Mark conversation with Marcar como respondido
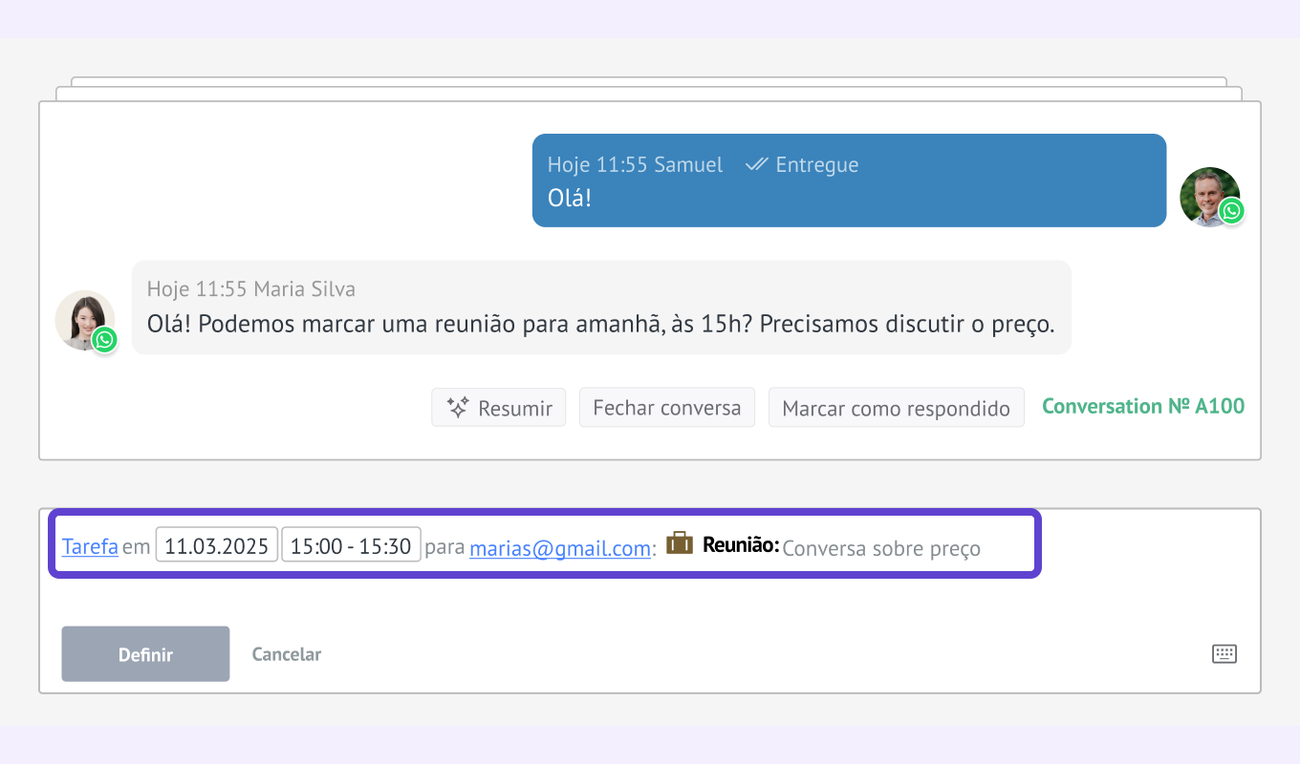Screen dimensions: 1300x764 coord(896,408)
